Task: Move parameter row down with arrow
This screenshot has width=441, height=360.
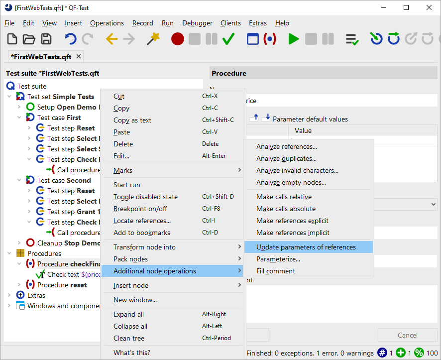Action: click(x=266, y=118)
